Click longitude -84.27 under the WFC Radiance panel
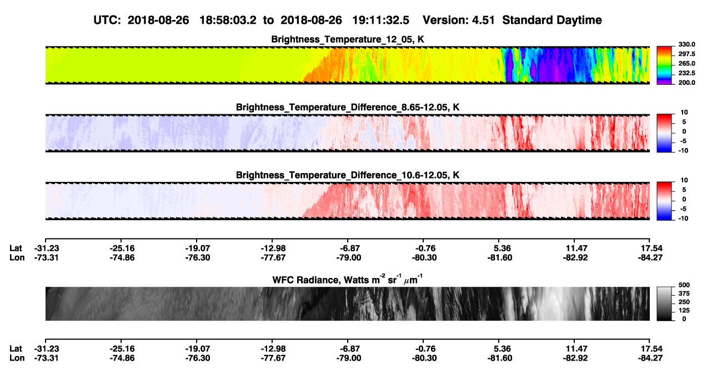Image resolution: width=722 pixels, height=370 pixels. [650, 357]
